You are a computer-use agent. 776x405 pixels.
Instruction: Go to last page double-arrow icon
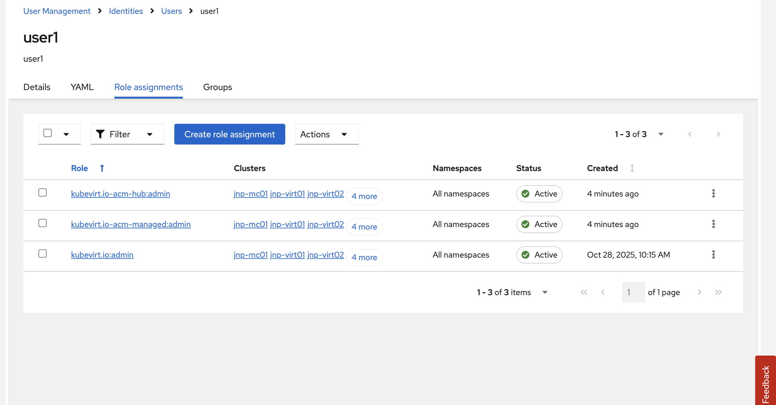718,292
